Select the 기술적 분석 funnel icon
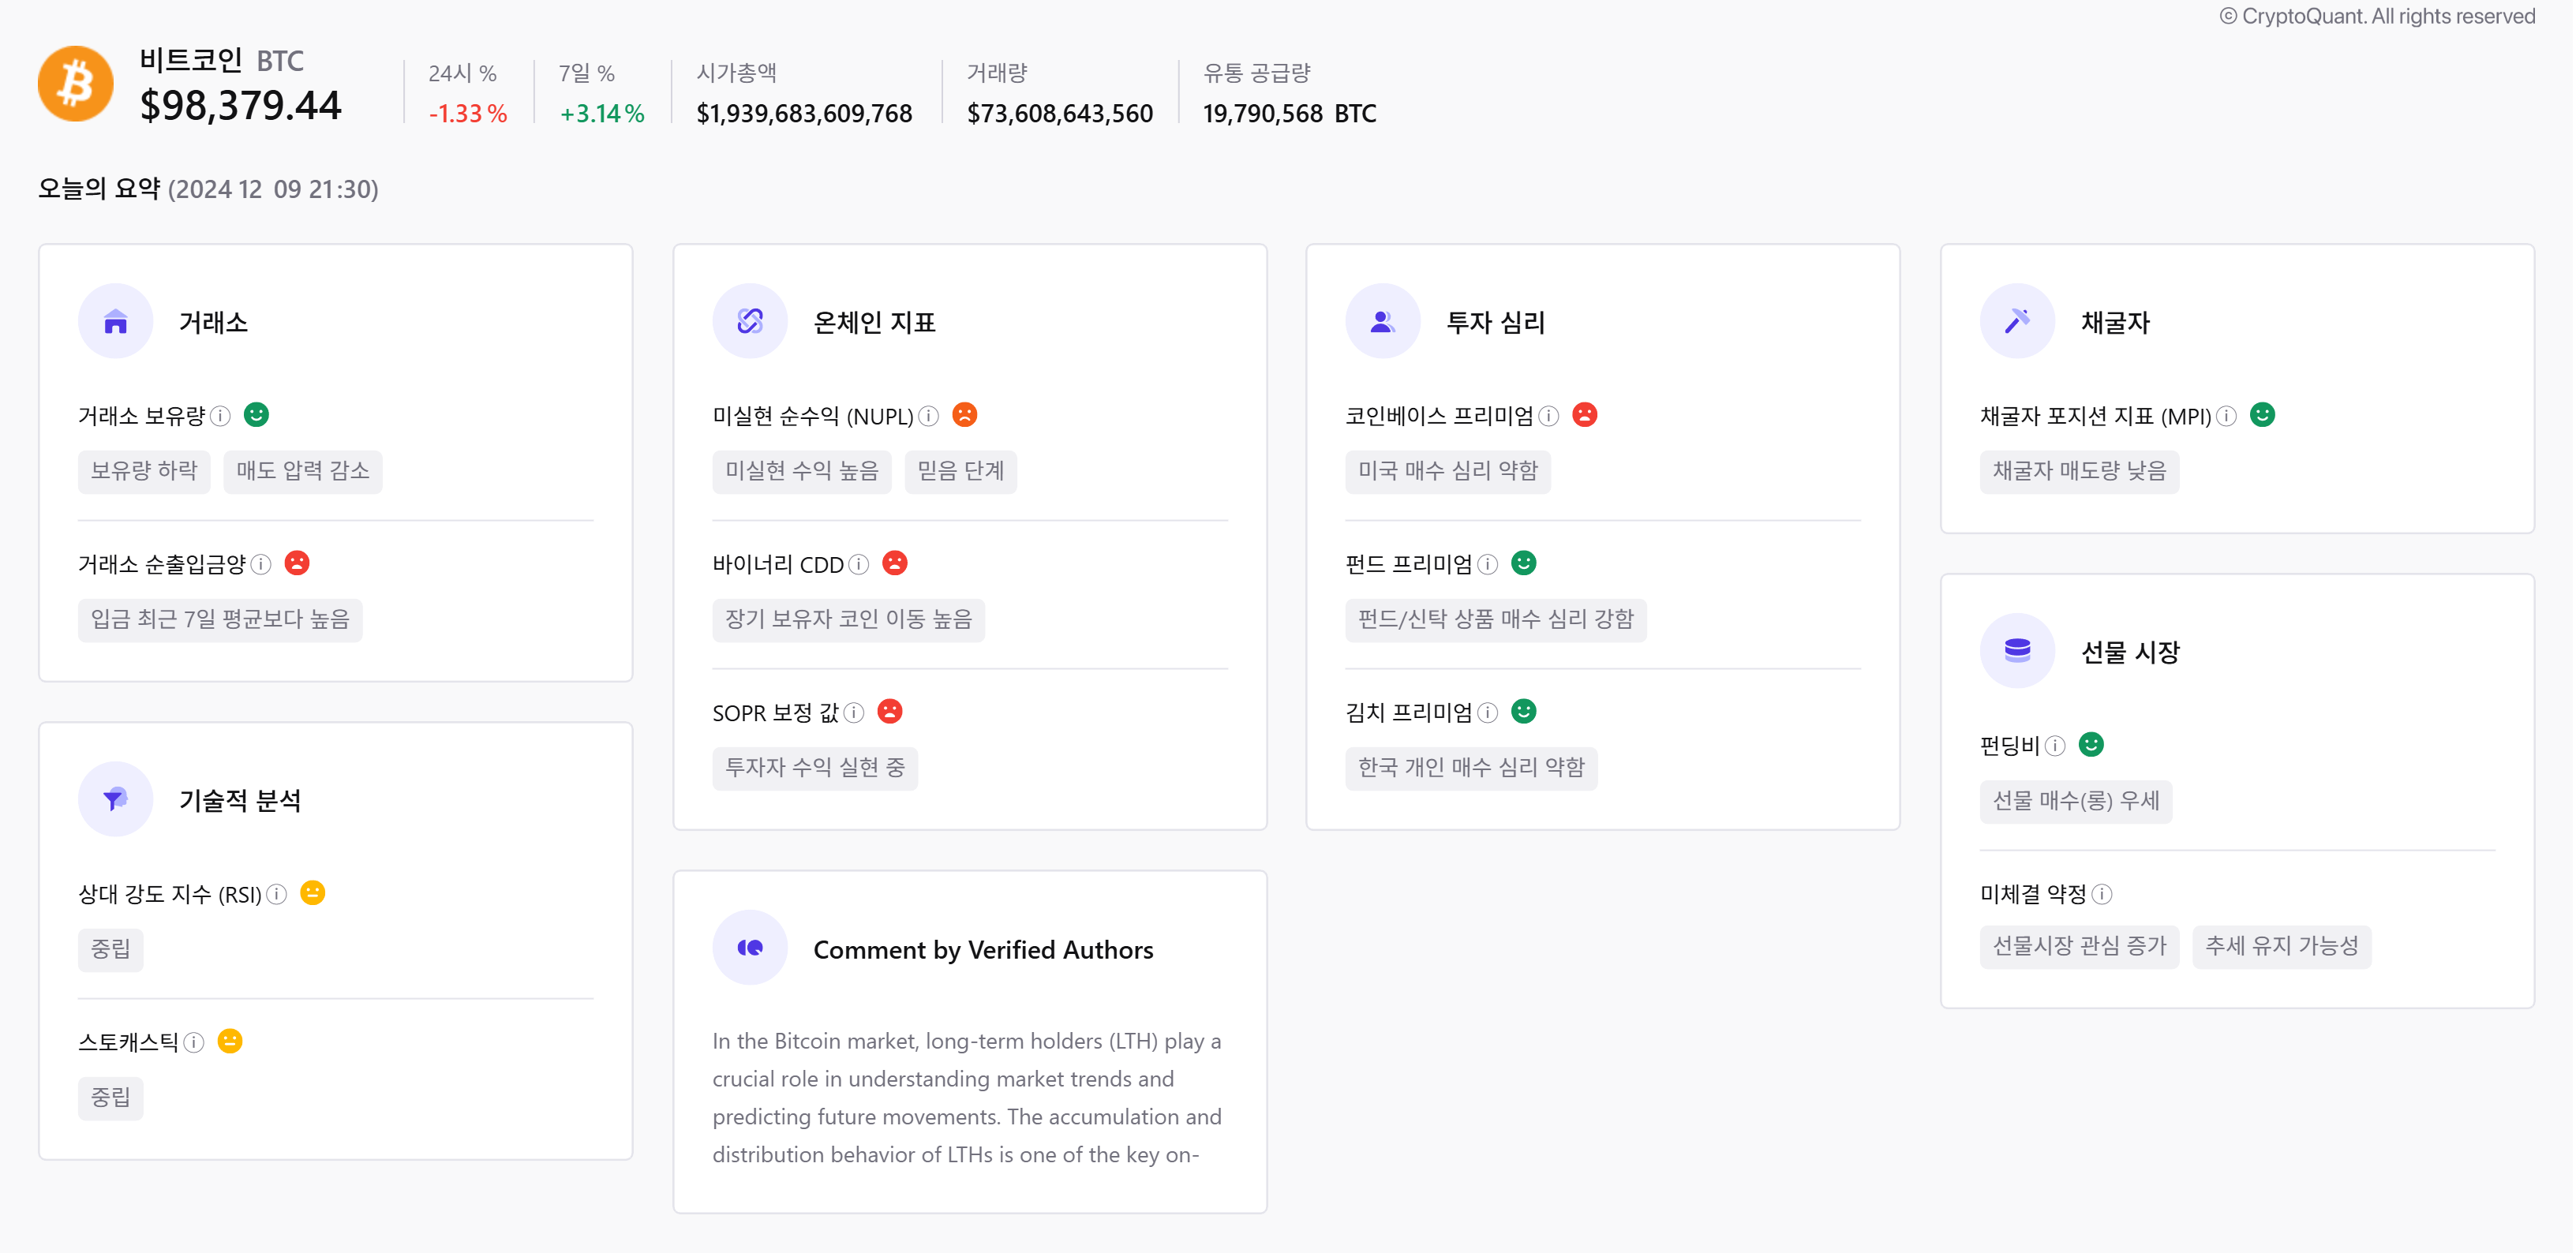This screenshot has height=1253, width=2576. [116, 798]
